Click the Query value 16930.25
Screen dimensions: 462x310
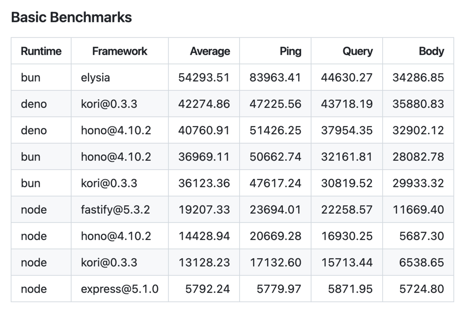pos(347,236)
